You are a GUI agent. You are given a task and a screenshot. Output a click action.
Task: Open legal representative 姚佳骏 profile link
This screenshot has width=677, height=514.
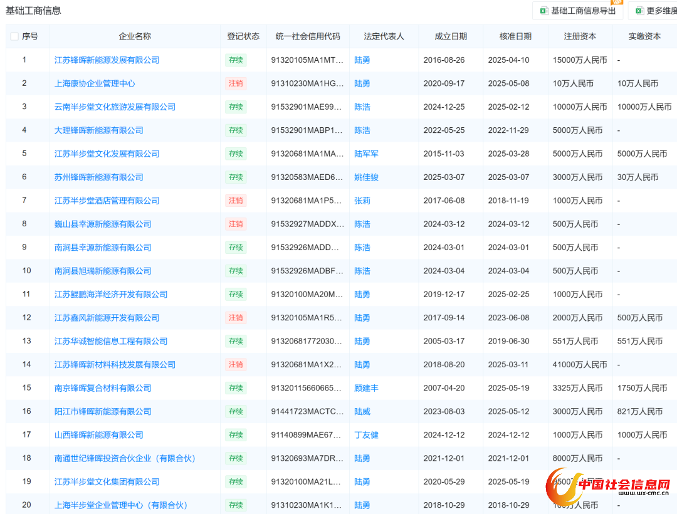[x=366, y=177]
